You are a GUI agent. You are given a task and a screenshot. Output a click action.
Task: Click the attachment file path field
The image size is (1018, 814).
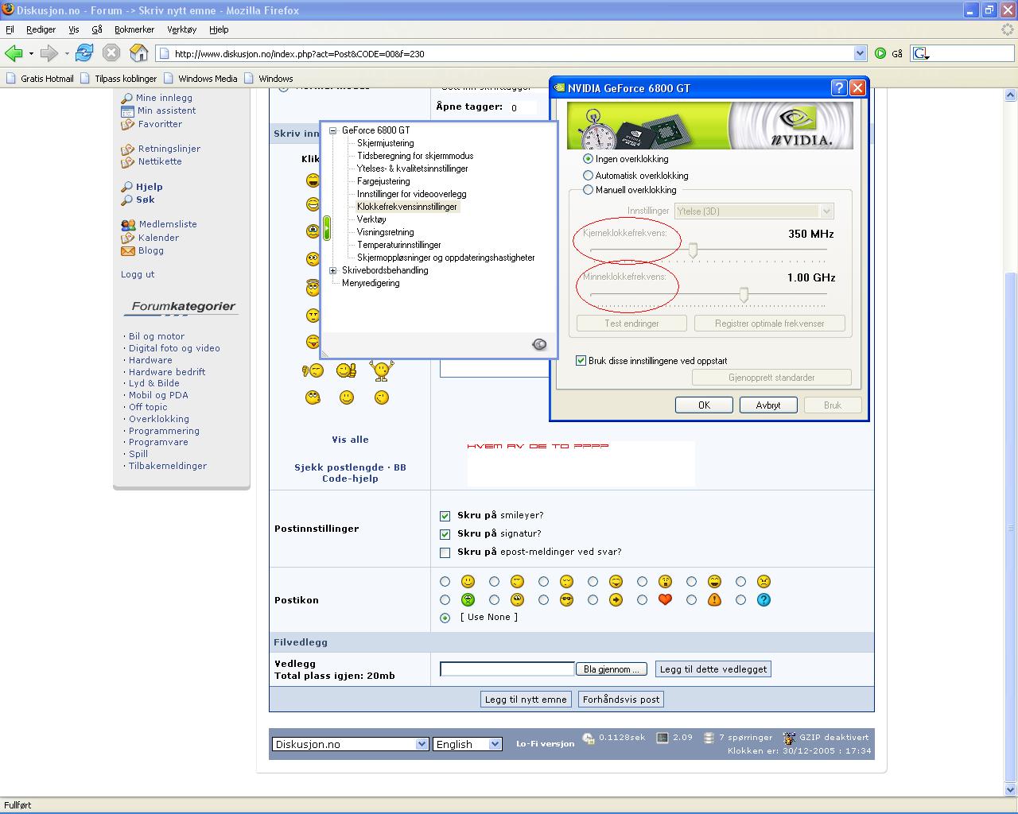tap(507, 669)
